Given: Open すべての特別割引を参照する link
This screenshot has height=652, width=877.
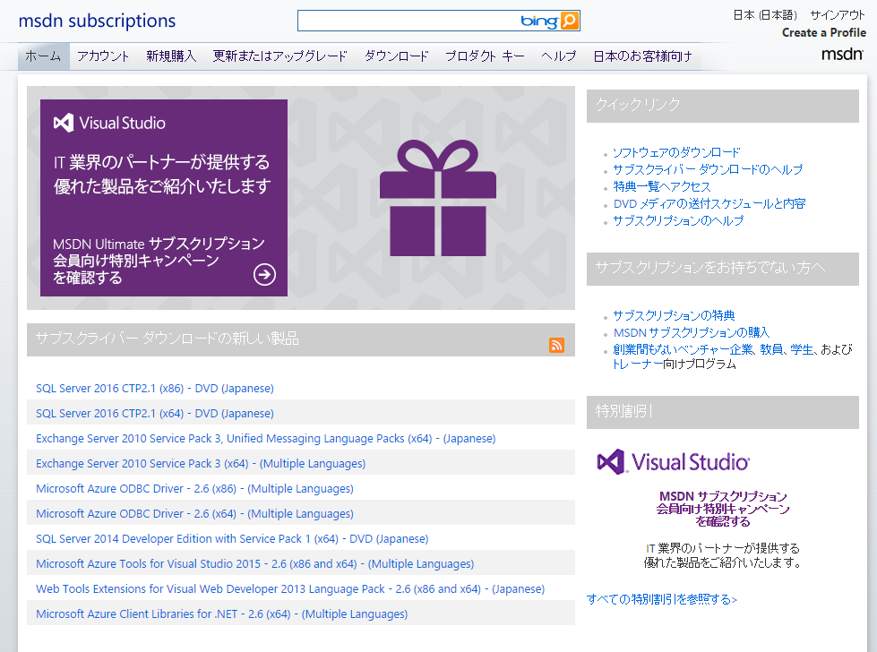Looking at the screenshot, I should click(x=662, y=599).
